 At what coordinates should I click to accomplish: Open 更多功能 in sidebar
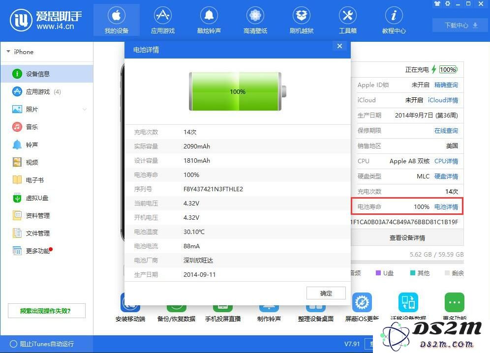tap(47, 251)
